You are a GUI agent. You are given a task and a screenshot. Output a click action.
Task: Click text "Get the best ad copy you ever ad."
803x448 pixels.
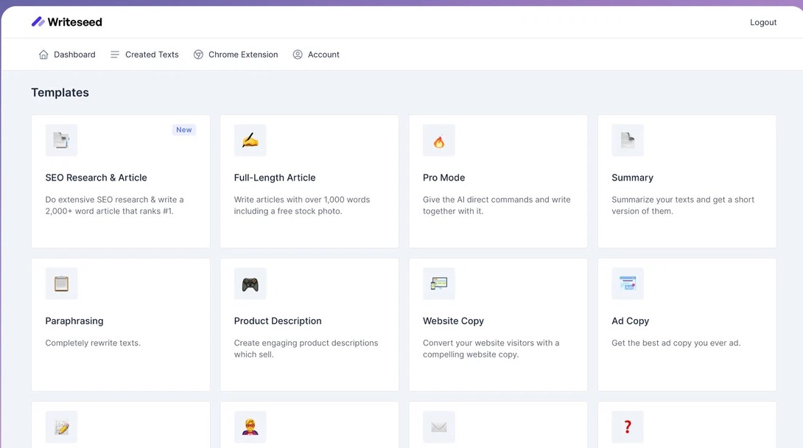[676, 343]
